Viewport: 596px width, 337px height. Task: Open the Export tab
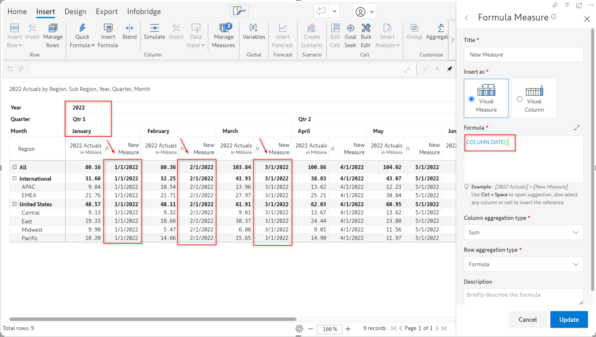(106, 12)
